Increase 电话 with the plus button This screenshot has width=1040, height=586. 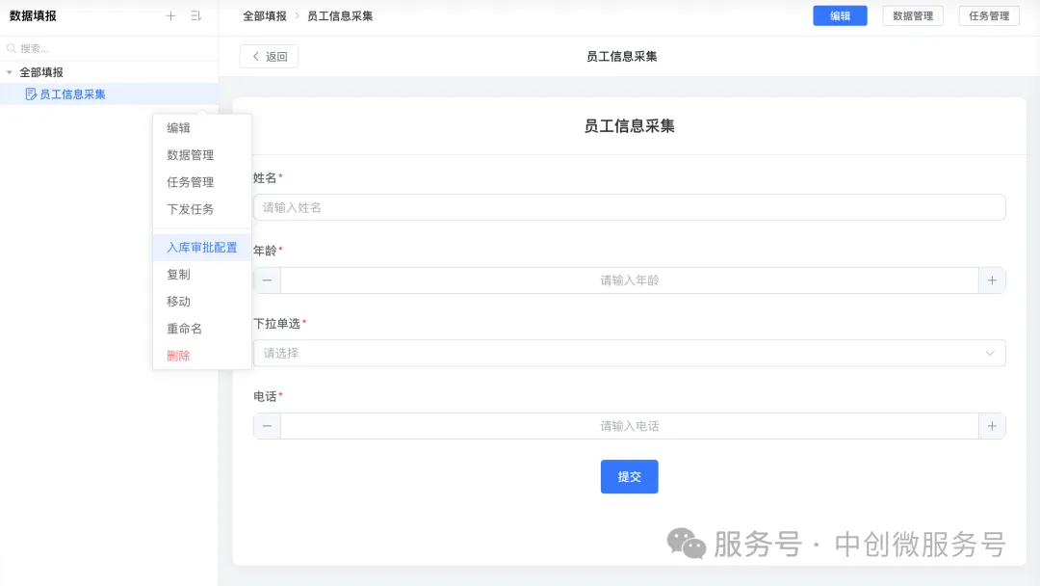point(992,426)
